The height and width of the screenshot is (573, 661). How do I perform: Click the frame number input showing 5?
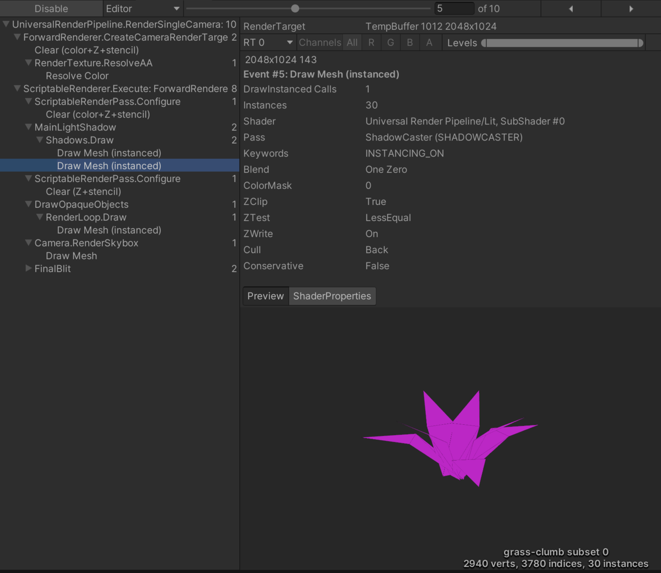pyautogui.click(x=454, y=8)
